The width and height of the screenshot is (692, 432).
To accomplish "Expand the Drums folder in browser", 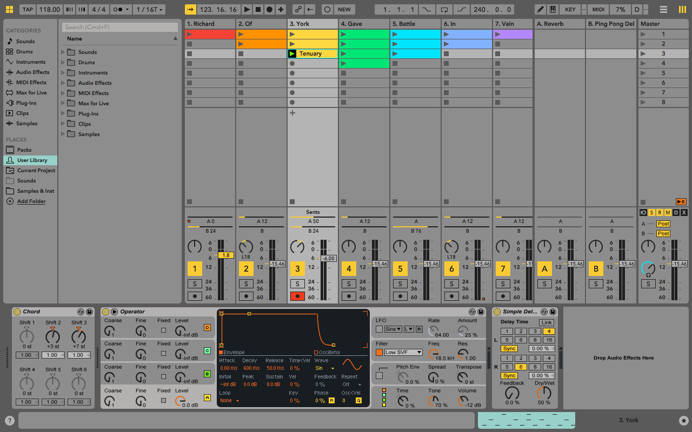I will point(63,63).
